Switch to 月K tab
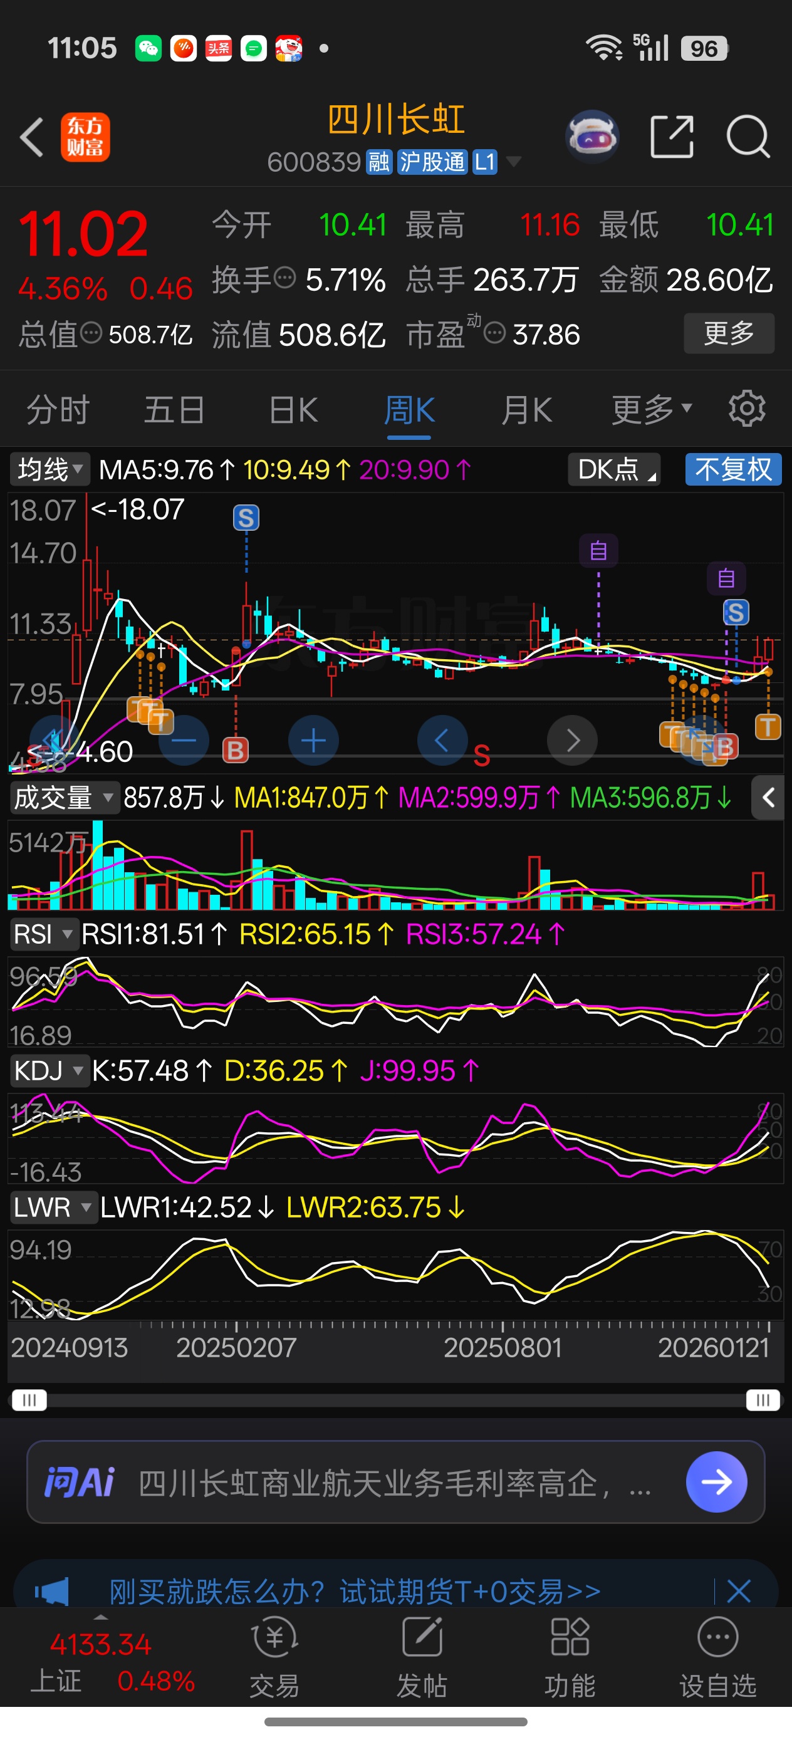This screenshot has height=1742, width=792. [x=527, y=409]
